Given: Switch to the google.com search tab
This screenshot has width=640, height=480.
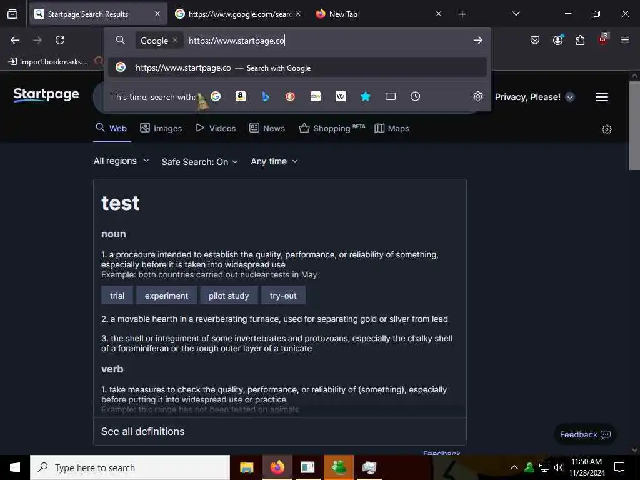Looking at the screenshot, I should 238,14.
